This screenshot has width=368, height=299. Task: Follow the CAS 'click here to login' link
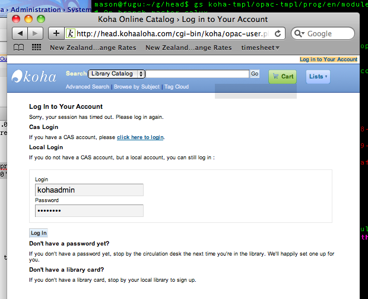click(140, 137)
